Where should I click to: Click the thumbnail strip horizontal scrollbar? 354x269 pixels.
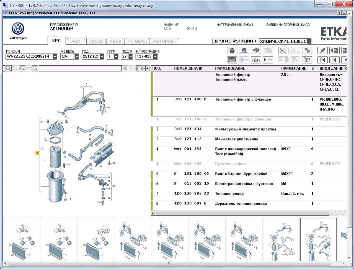tap(169, 263)
